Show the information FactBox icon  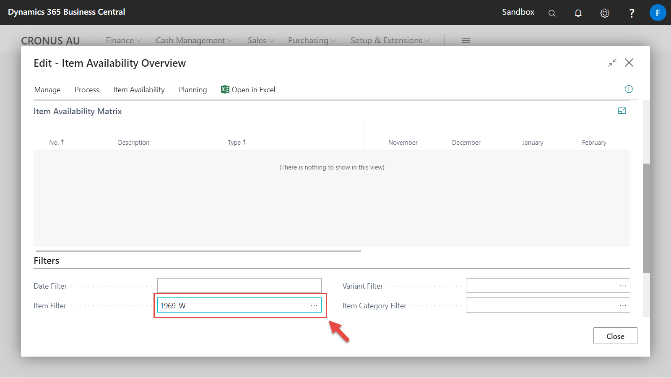629,89
